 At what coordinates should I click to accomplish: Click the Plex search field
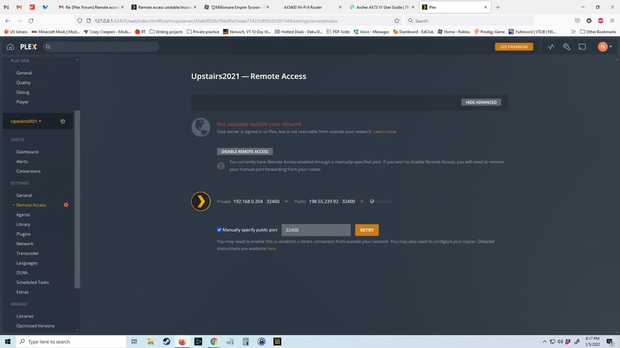coord(101,47)
